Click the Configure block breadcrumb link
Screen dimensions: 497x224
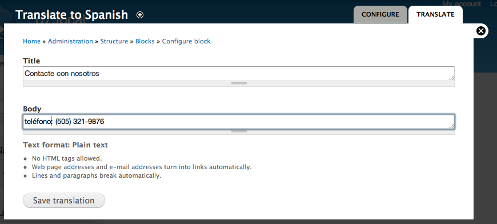tap(186, 41)
